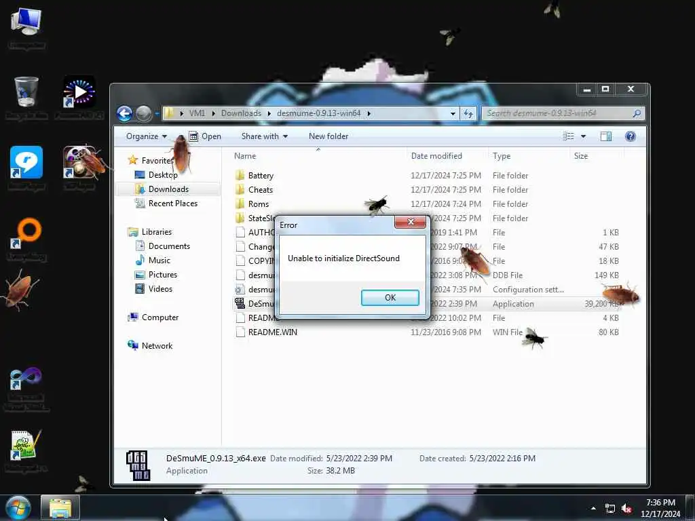
Task: Click Downloads in the address breadcrumb
Action: [241, 113]
